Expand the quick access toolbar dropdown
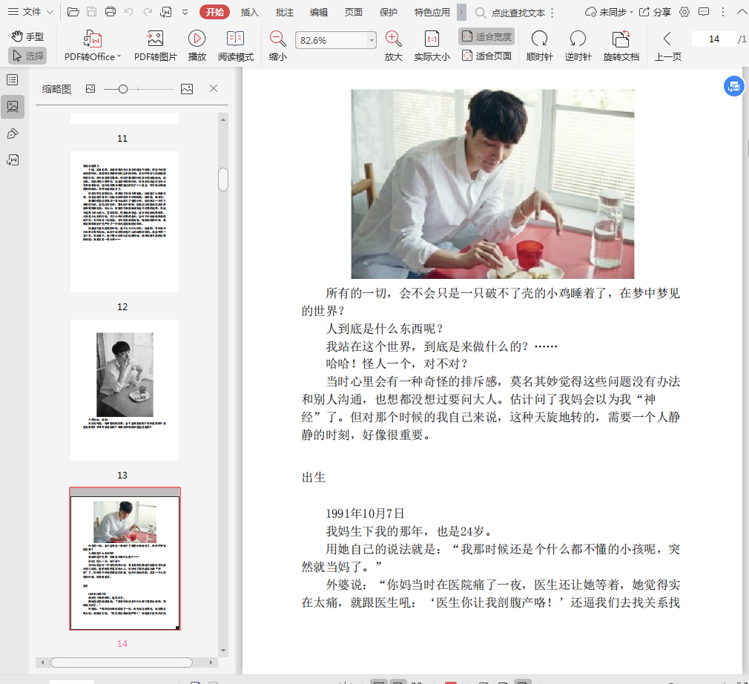 pyautogui.click(x=185, y=13)
